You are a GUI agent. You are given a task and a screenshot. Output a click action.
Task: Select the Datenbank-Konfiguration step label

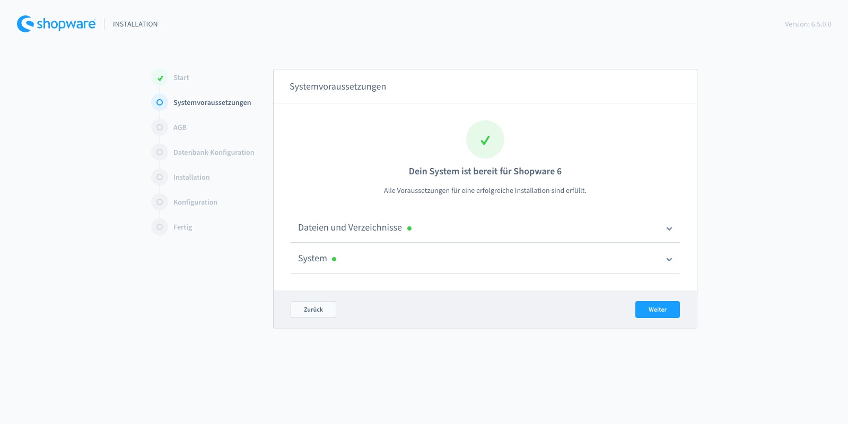click(214, 152)
